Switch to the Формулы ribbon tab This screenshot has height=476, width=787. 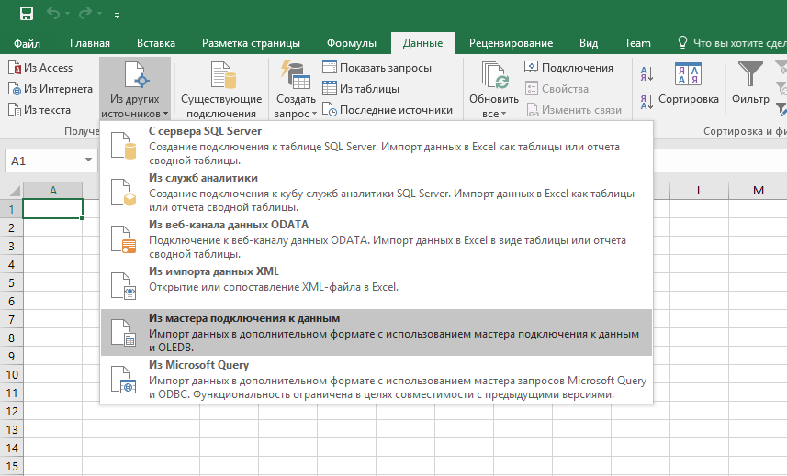click(352, 43)
